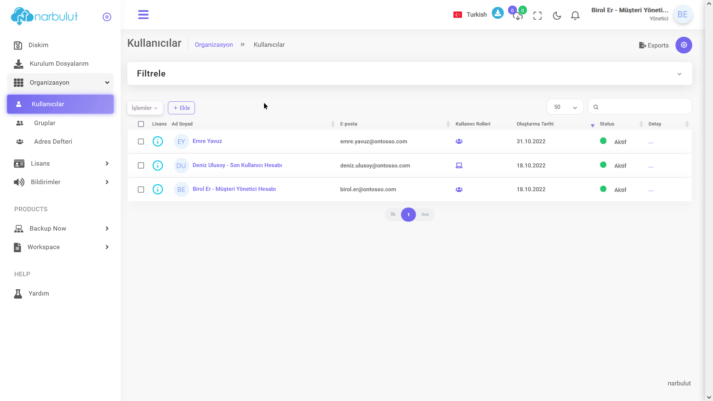Check the select-all users checkbox
The image size is (713, 401).
pos(141,124)
